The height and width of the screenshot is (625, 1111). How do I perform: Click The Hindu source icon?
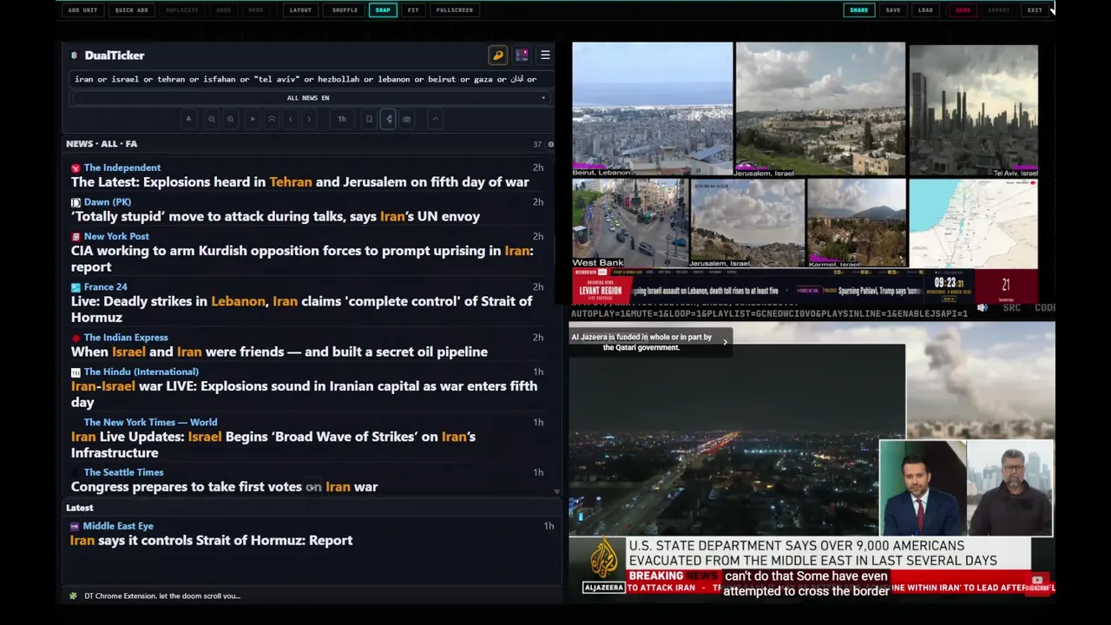pos(76,372)
